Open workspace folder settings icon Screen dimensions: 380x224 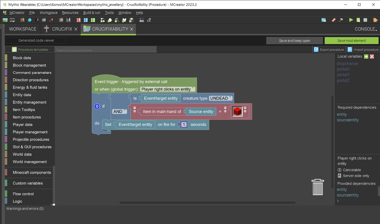324,20
